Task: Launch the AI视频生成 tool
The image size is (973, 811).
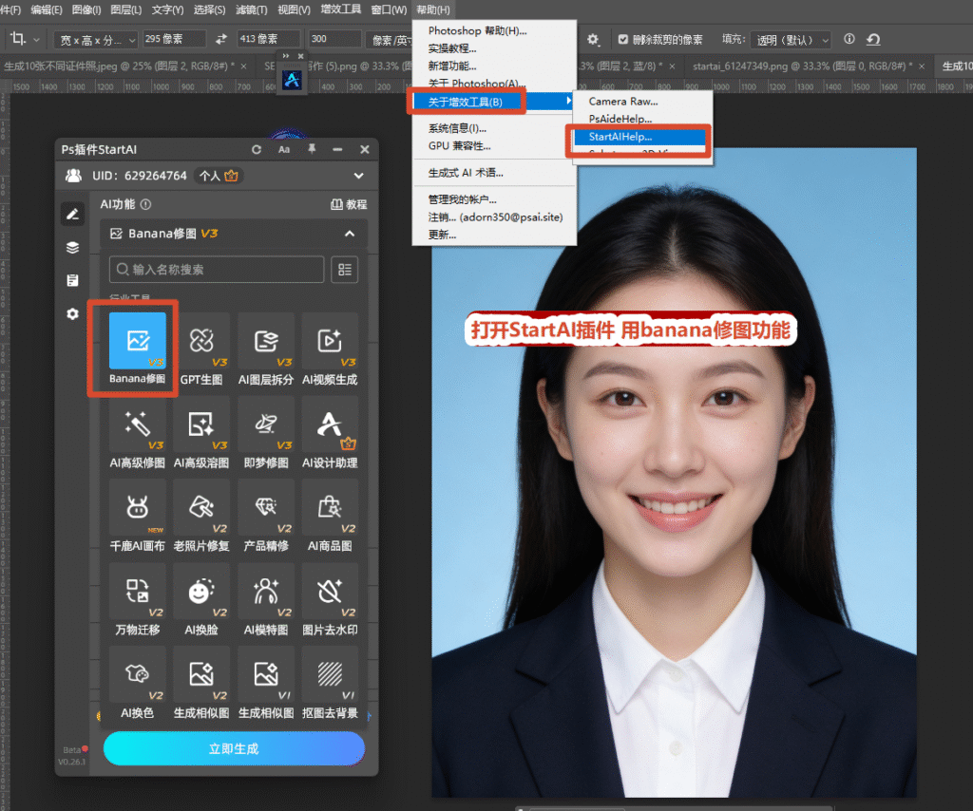Action: 330,349
